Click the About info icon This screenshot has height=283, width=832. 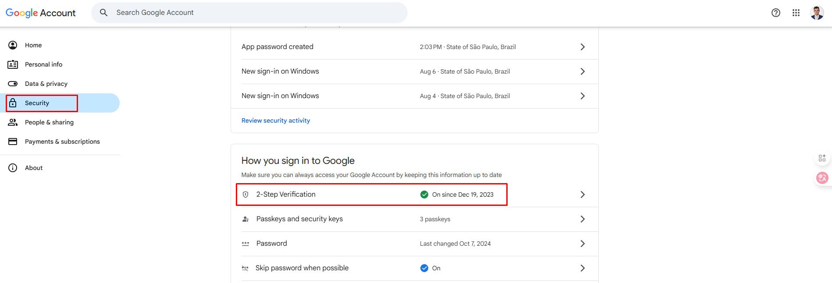pyautogui.click(x=13, y=168)
